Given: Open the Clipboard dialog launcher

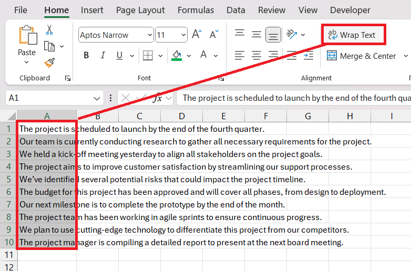Looking at the screenshot, I should point(68,78).
